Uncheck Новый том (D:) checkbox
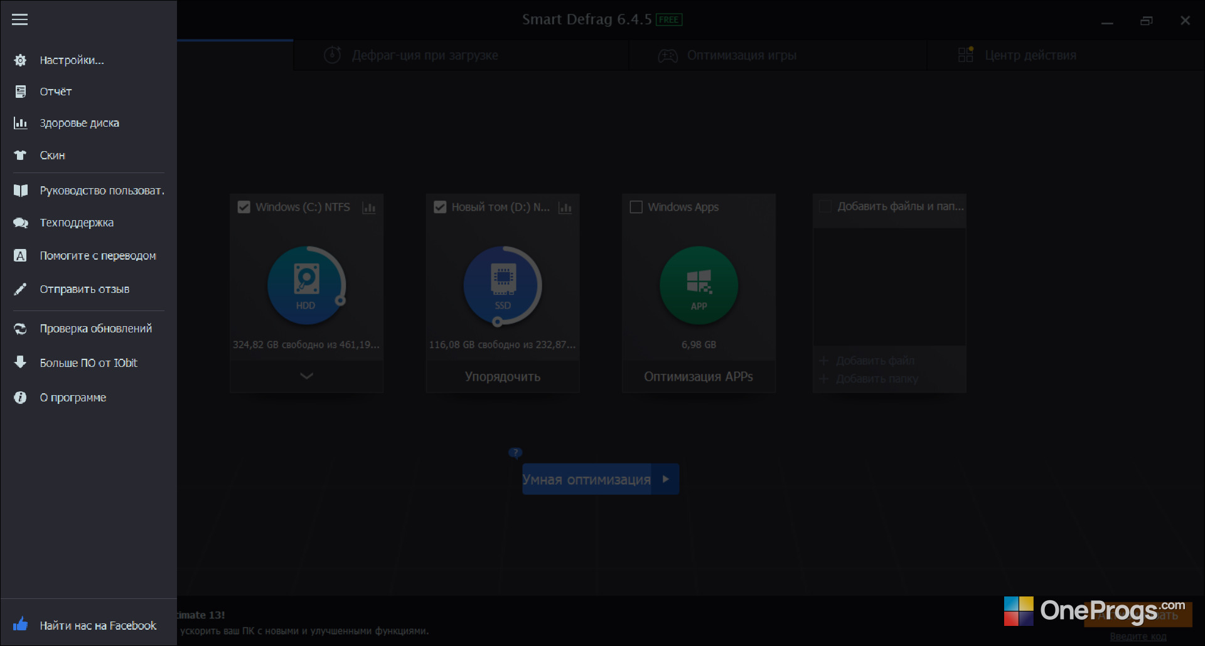The width and height of the screenshot is (1205, 646). (440, 207)
